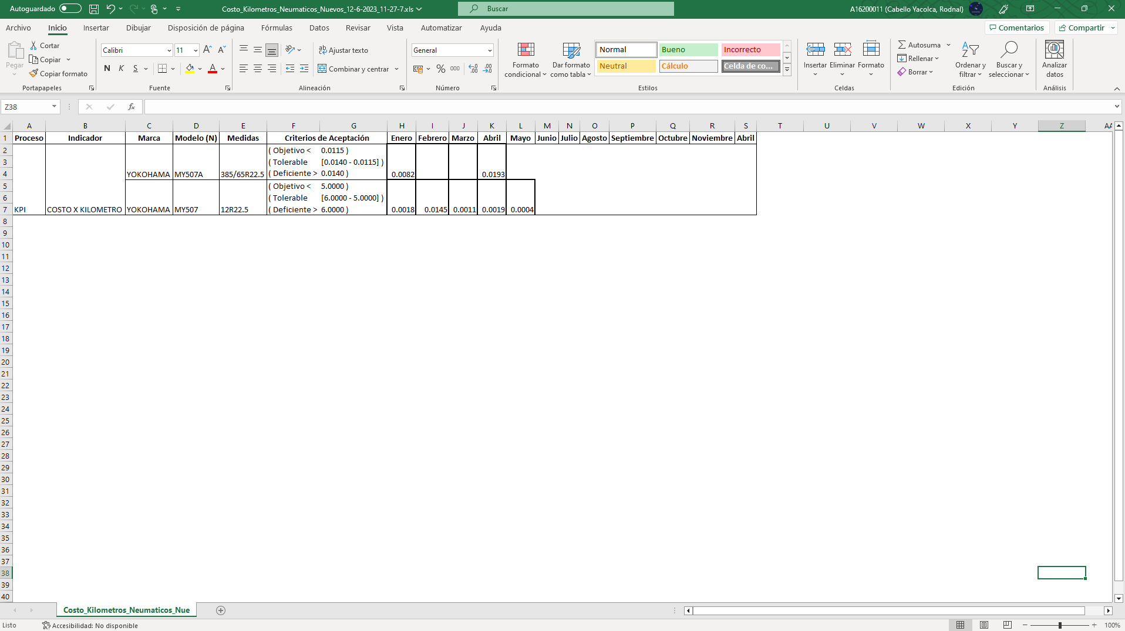Switch to the Insertar tab
This screenshot has width=1125, height=631.
click(x=96, y=28)
